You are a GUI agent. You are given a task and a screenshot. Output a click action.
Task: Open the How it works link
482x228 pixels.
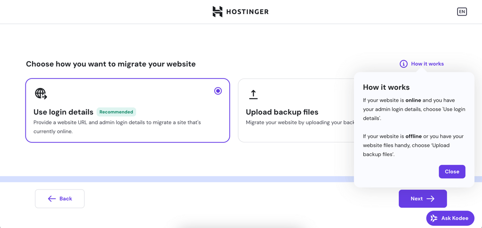pos(427,64)
